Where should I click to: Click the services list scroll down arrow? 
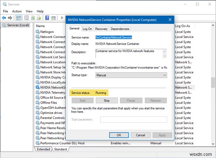[x=213, y=144]
